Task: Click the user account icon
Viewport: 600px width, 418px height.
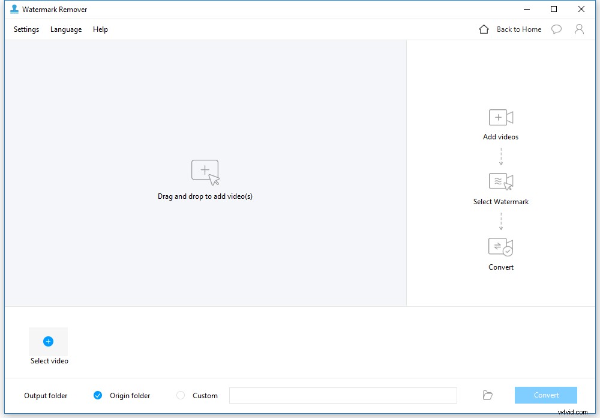Action: pos(579,29)
